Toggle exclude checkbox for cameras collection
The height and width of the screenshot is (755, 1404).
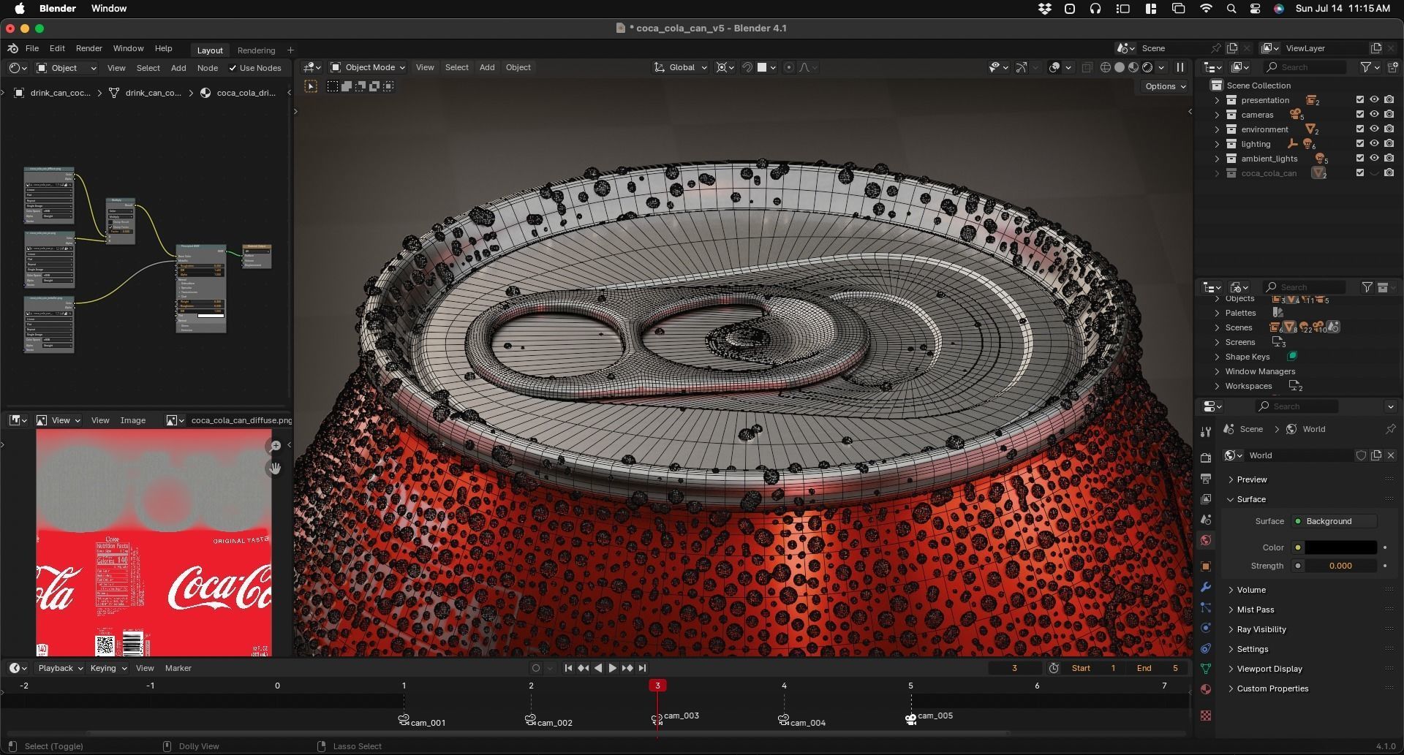point(1360,115)
